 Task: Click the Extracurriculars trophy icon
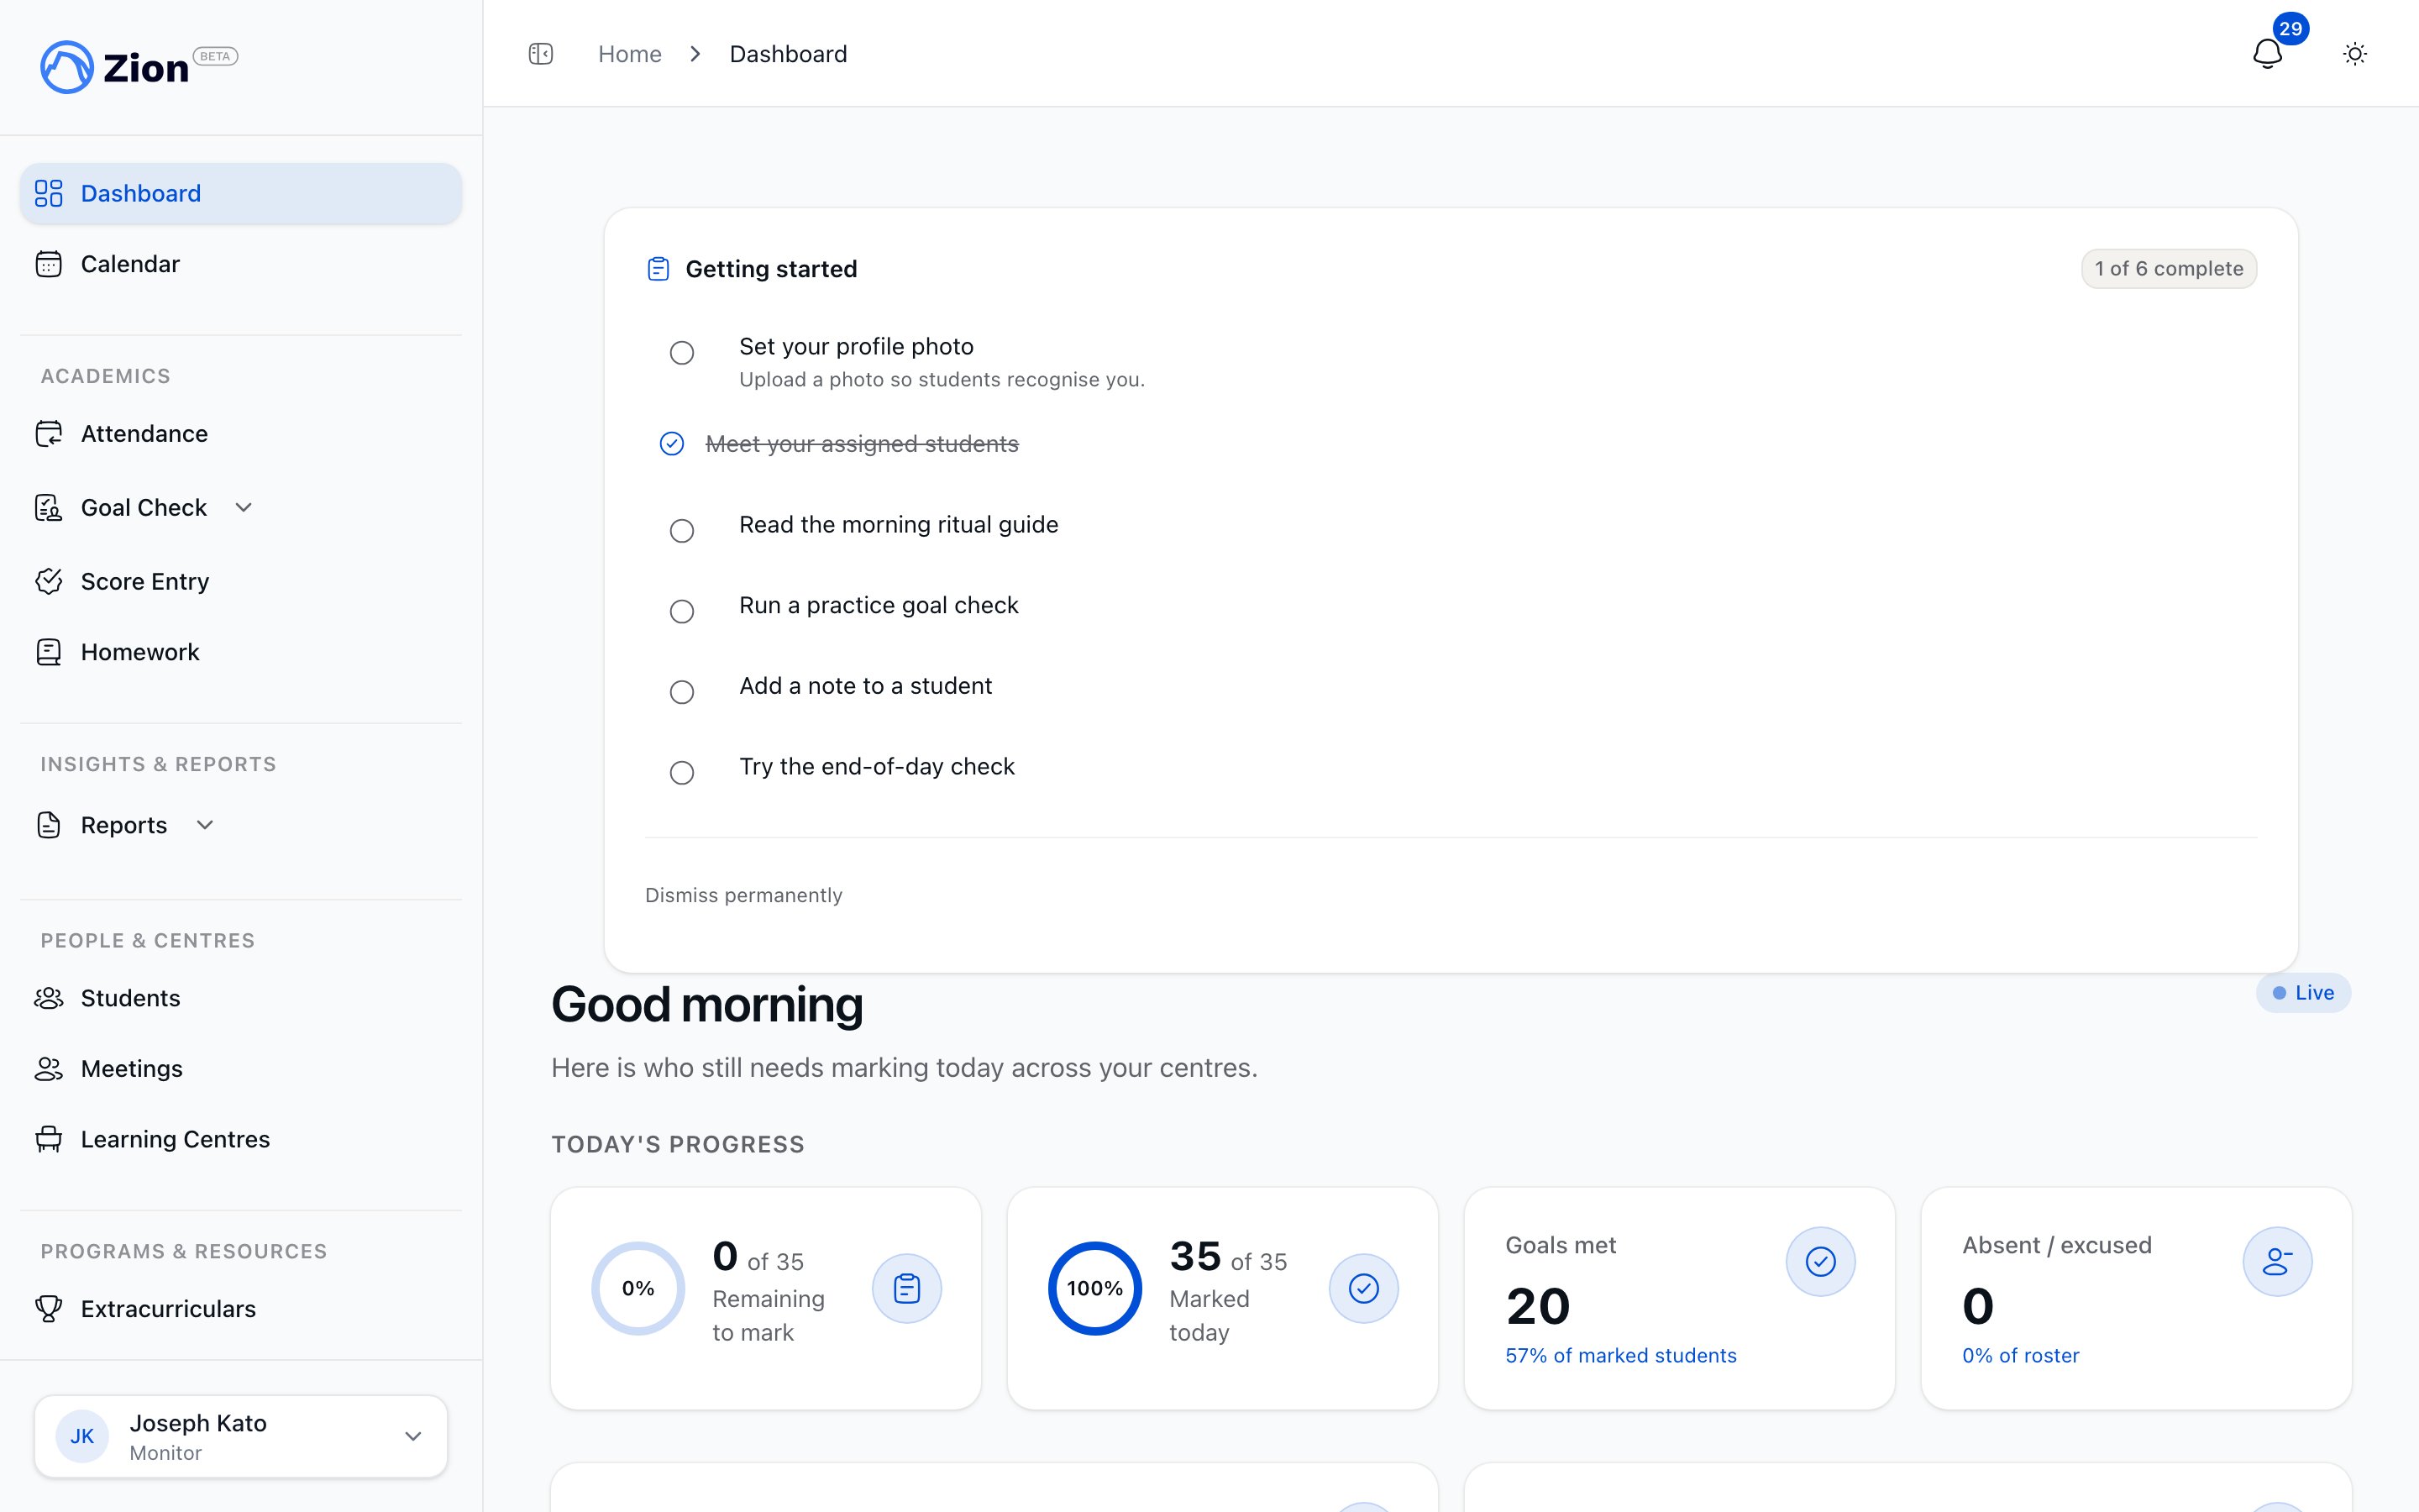coord(49,1309)
